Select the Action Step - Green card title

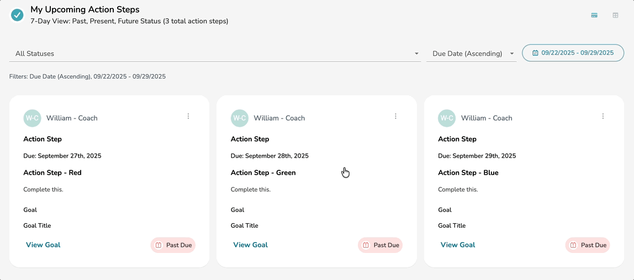point(263,173)
